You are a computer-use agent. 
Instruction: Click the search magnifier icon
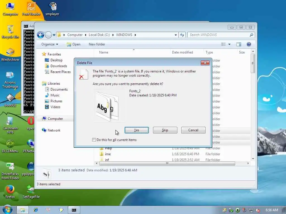point(251,35)
